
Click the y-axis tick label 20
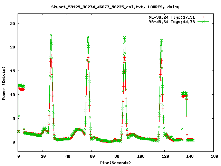(12, 47)
